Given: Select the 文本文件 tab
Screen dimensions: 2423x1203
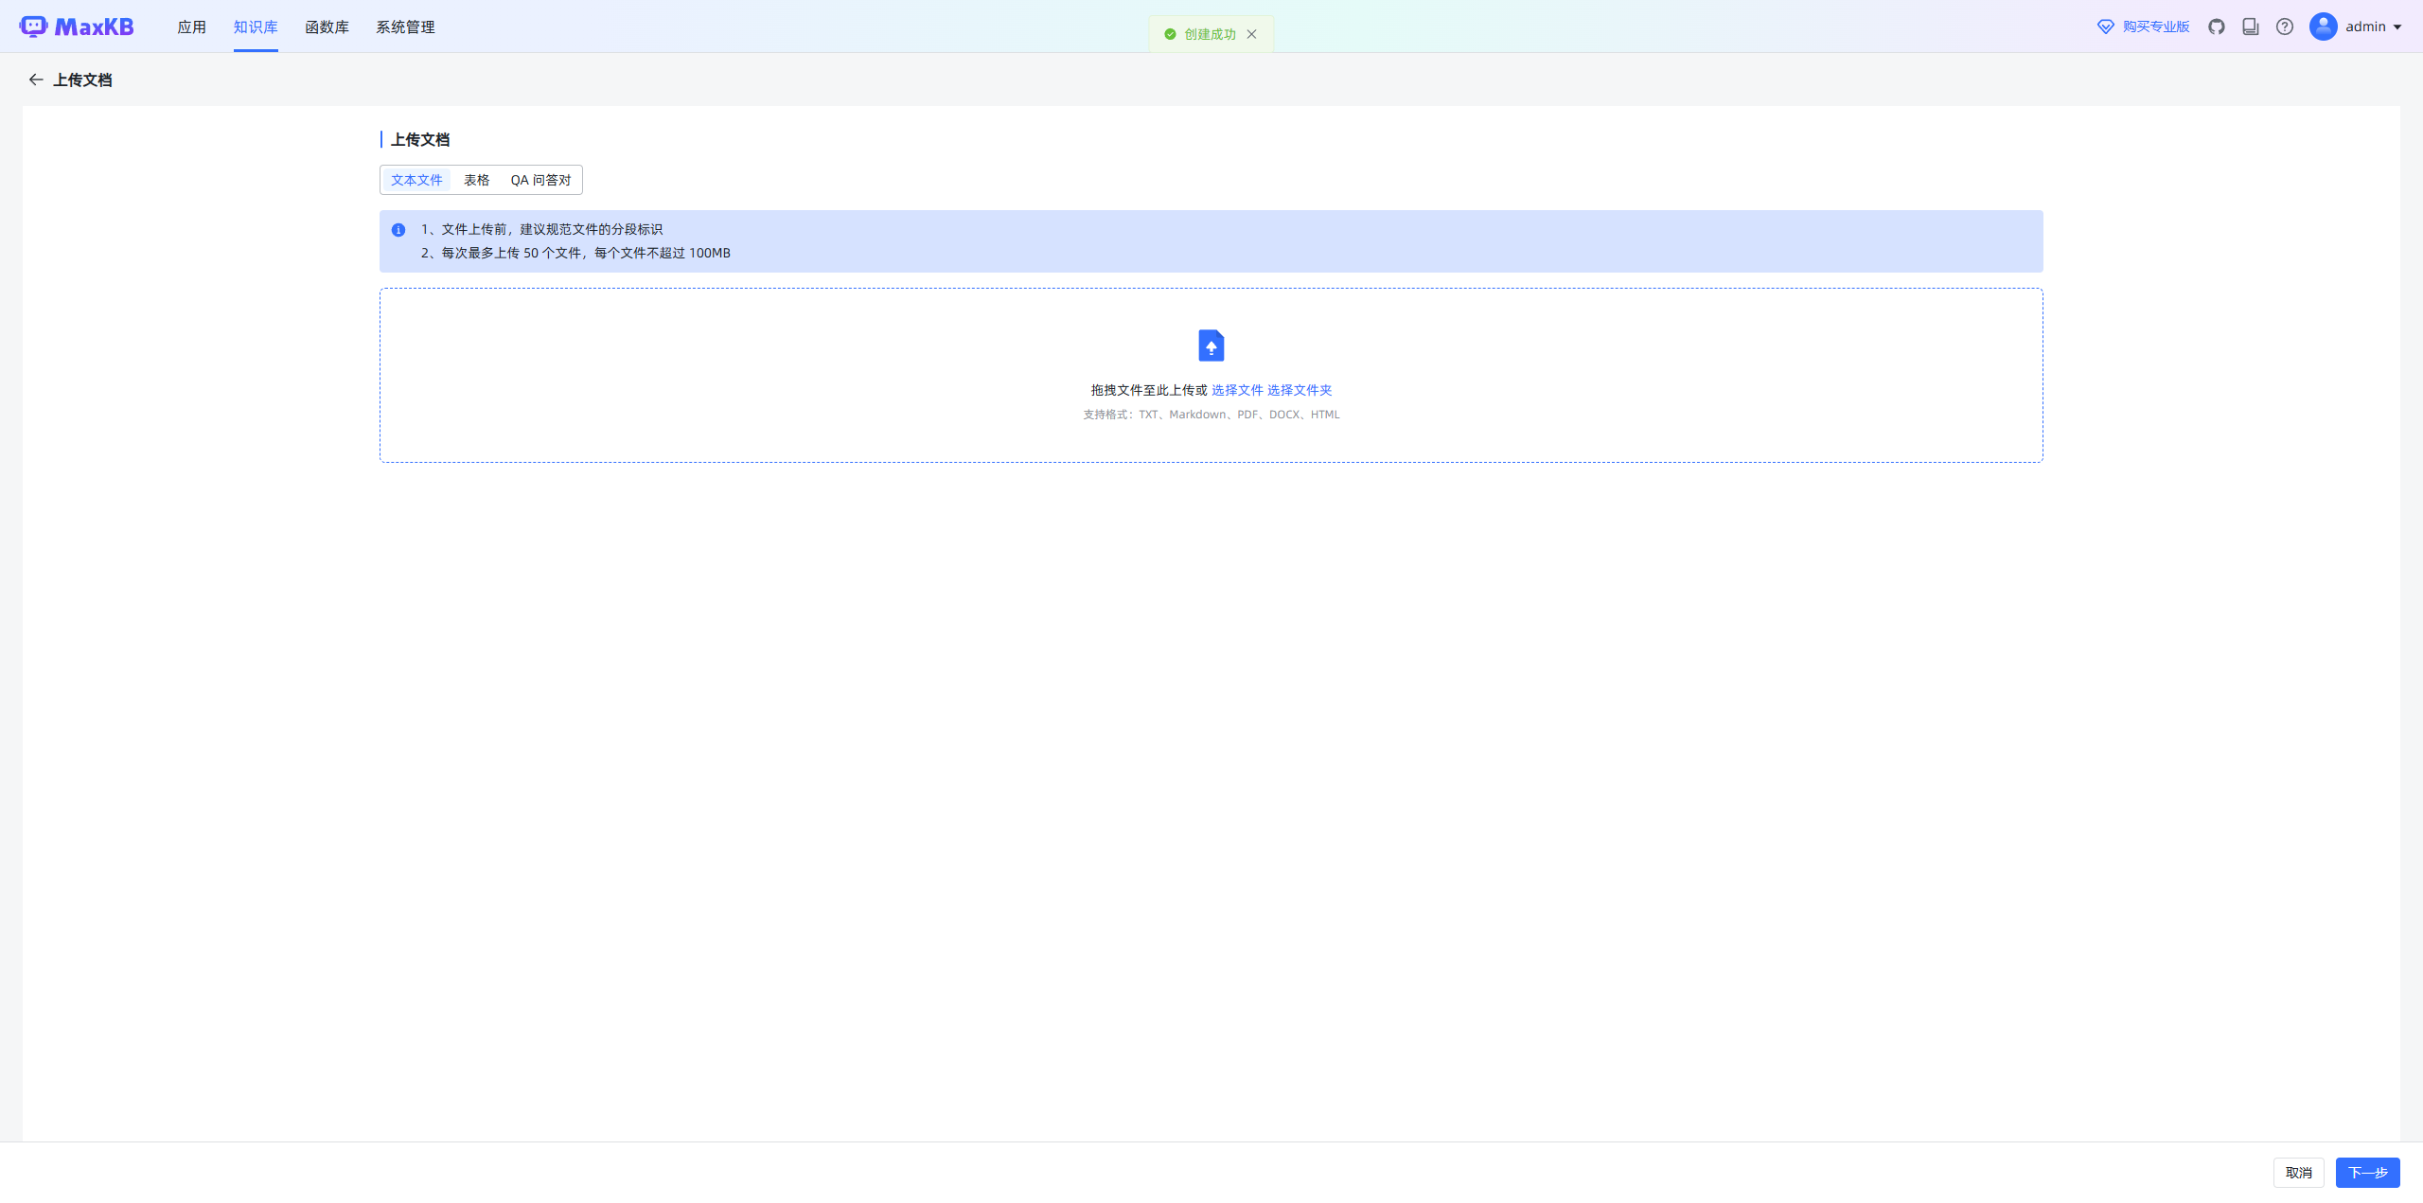Looking at the screenshot, I should click(x=416, y=180).
